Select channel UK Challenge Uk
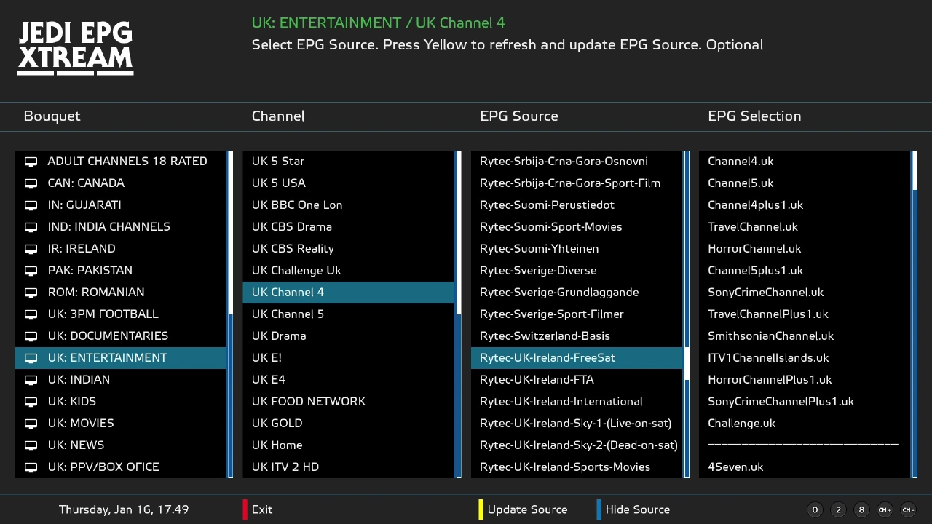The image size is (932, 524). pos(348,271)
